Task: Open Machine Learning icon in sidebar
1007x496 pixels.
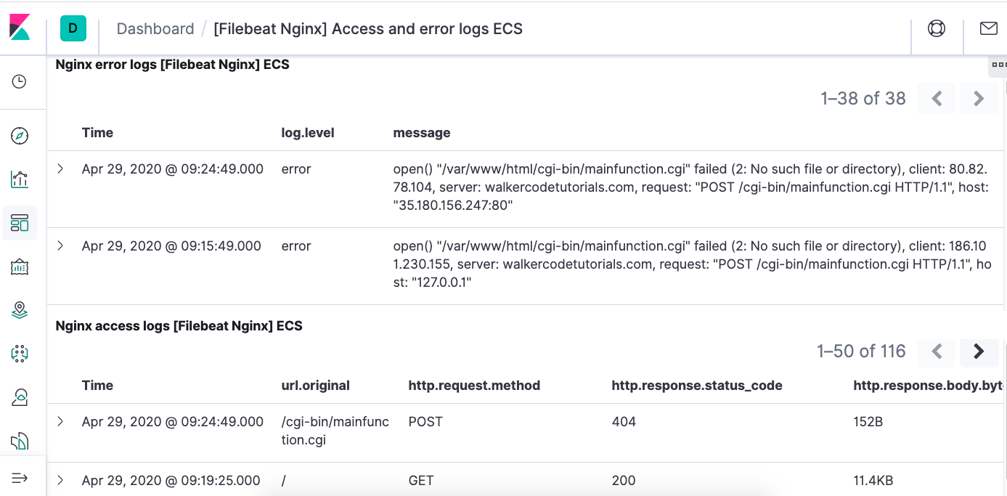Action: point(20,354)
